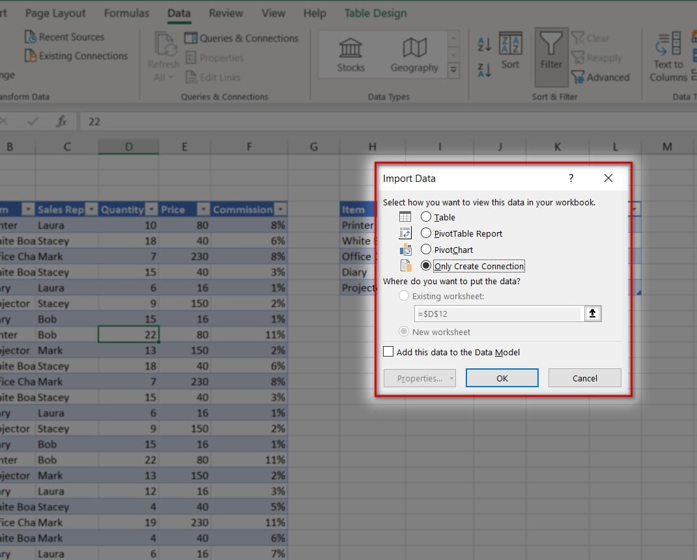Image resolution: width=697 pixels, height=560 pixels.
Task: Open Text to Columns
Action: tap(667, 57)
